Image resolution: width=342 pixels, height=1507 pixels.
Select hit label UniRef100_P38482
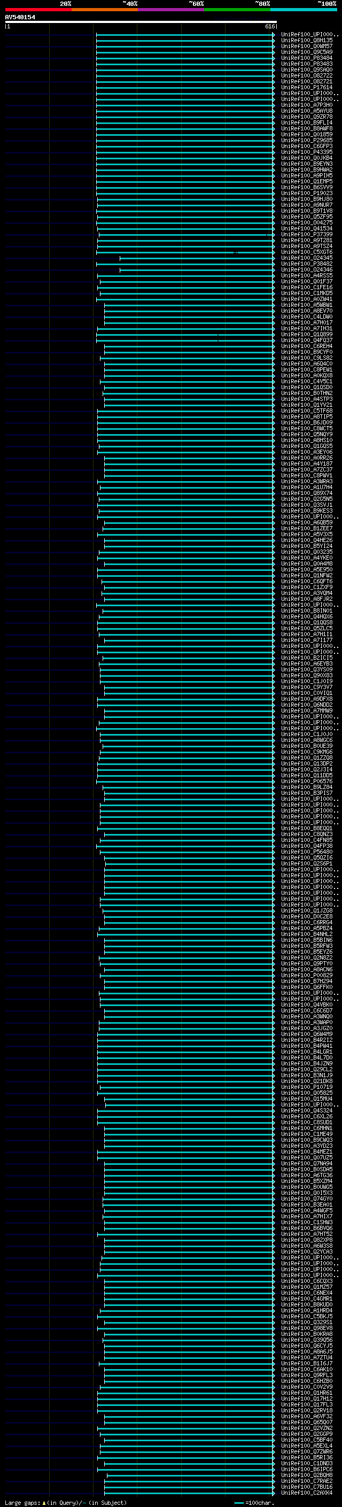tap(307, 264)
